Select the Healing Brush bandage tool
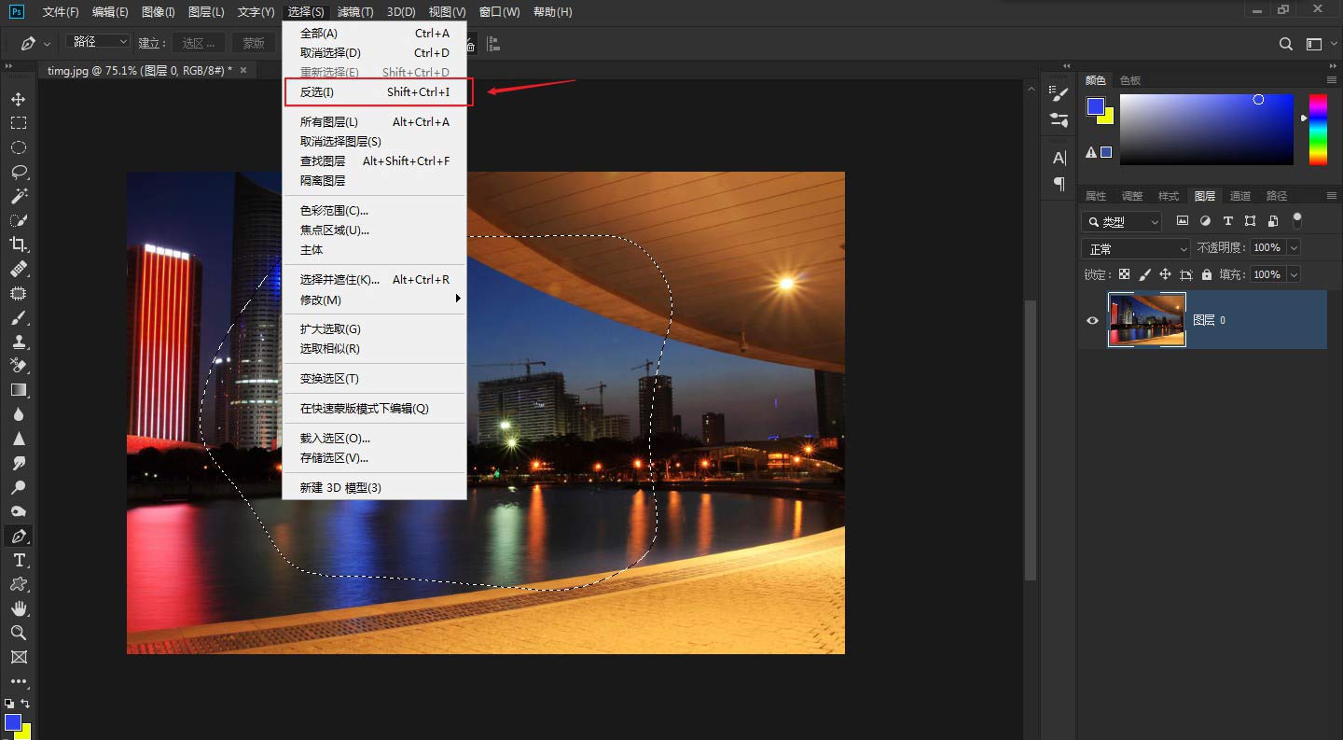The image size is (1343, 740). [x=18, y=269]
